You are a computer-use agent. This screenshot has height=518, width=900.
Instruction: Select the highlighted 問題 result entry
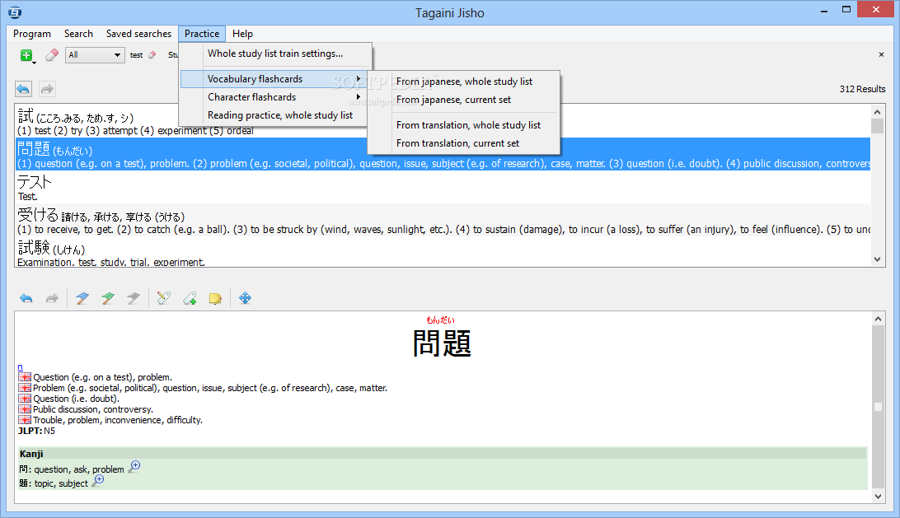coord(443,154)
